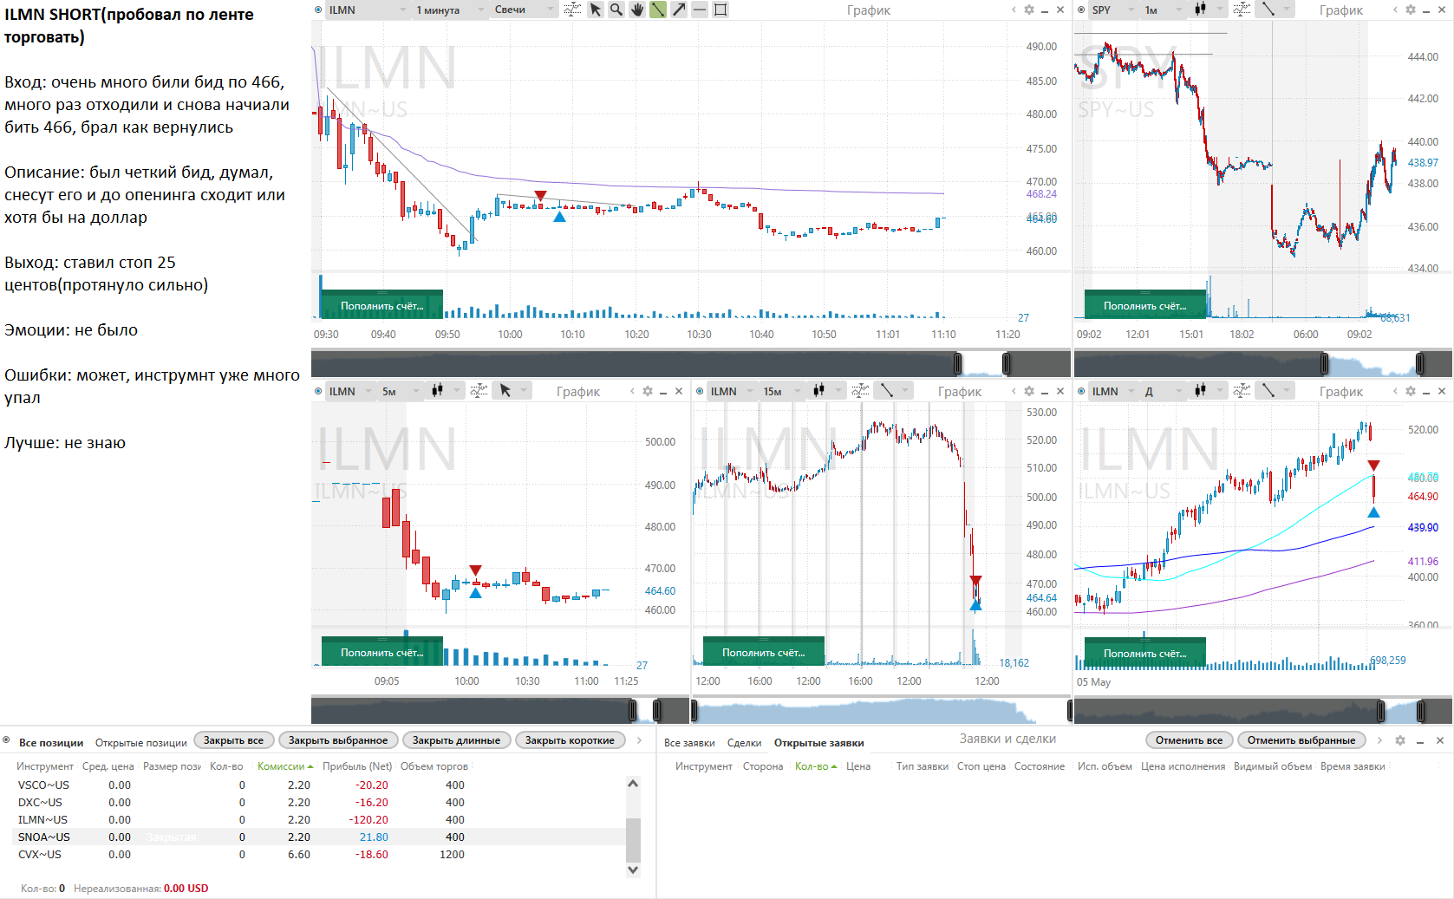The image size is (1454, 899).
Task: Collapse arrow on ILMN 1-minute chart header
Action: click(x=1014, y=10)
